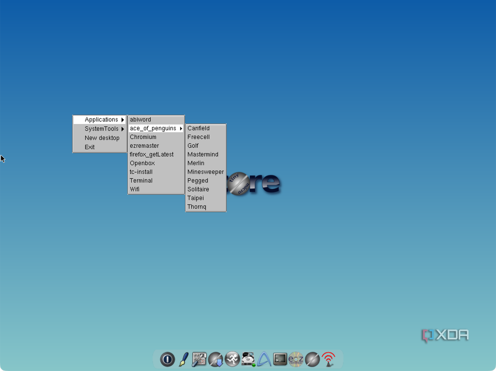
Task: Start Minesweeper from the submenu
Action: (x=206, y=172)
